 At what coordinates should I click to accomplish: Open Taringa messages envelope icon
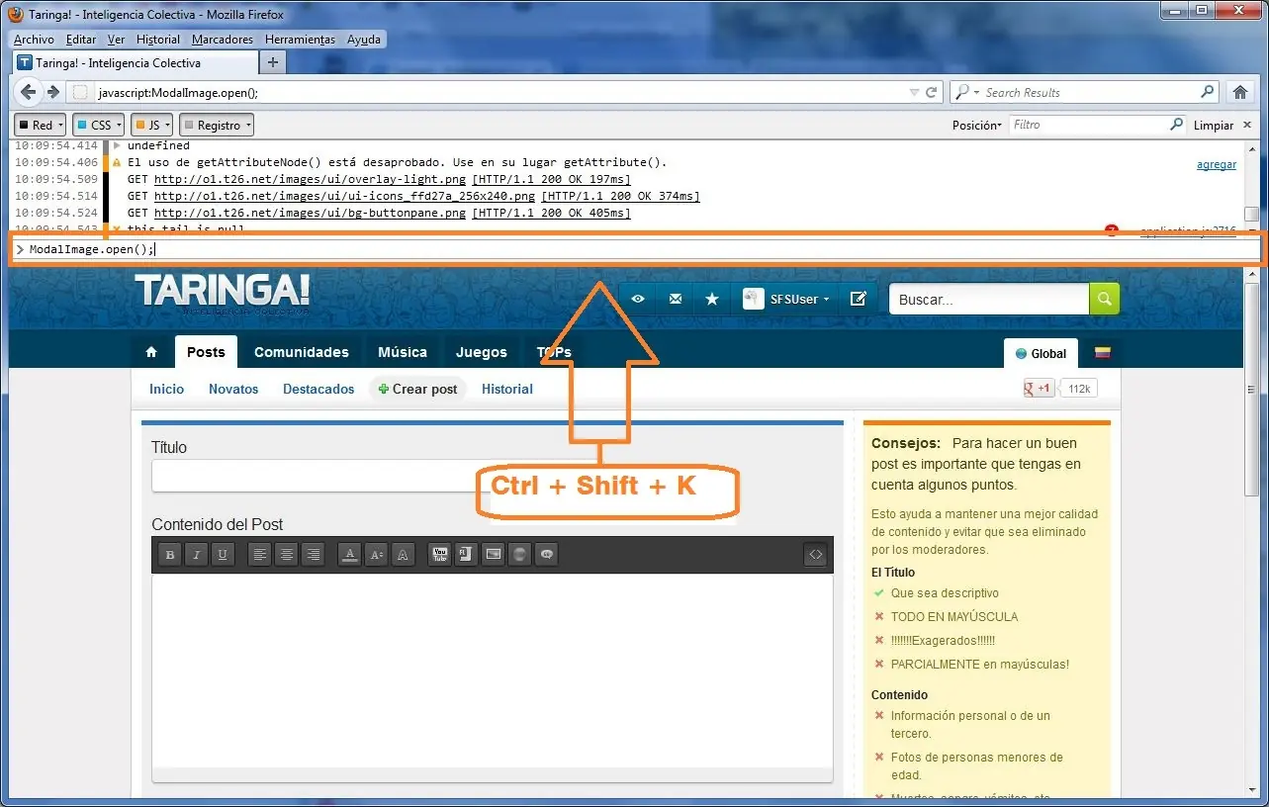click(675, 299)
